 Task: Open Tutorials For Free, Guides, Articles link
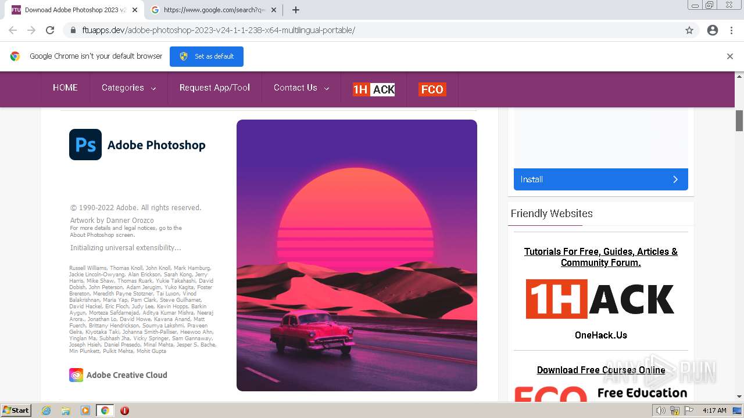(x=600, y=257)
